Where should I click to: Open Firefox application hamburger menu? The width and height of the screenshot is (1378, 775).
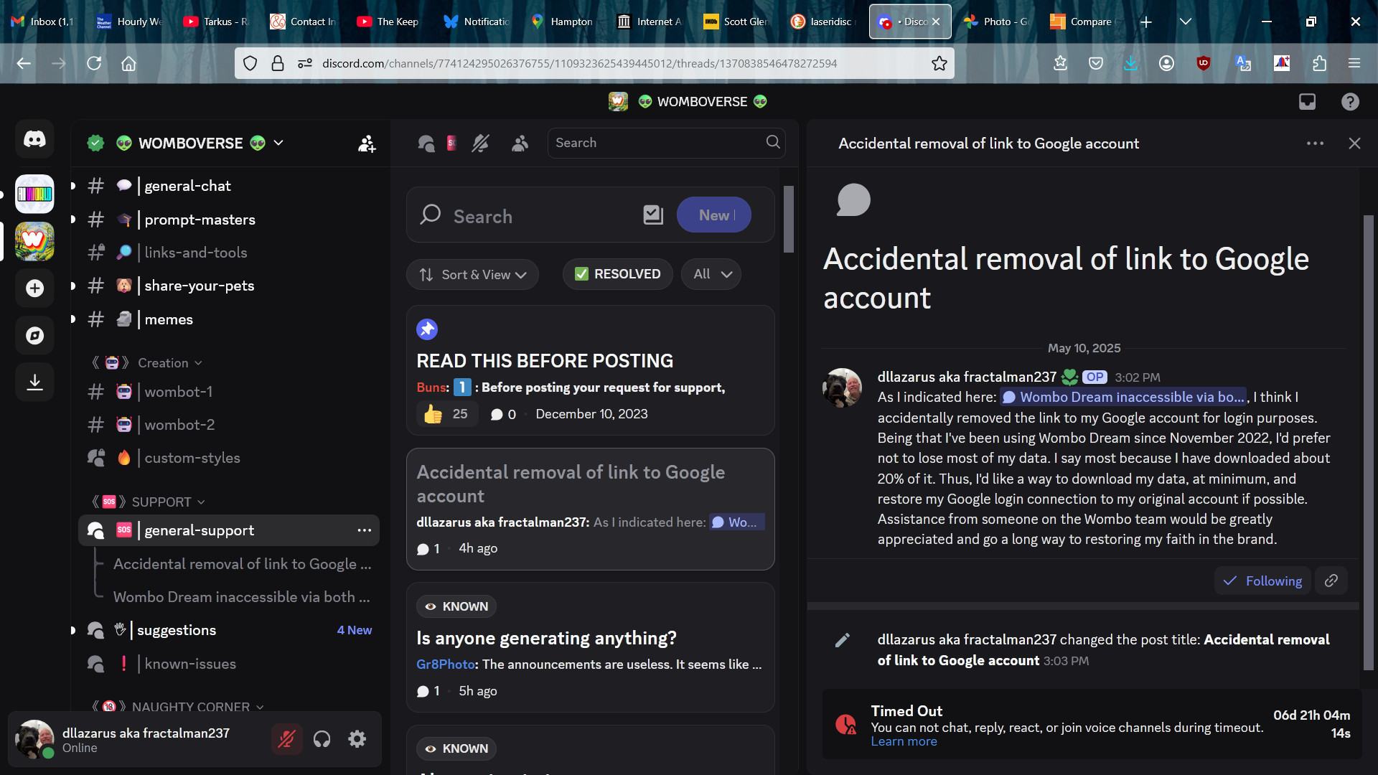click(x=1354, y=63)
